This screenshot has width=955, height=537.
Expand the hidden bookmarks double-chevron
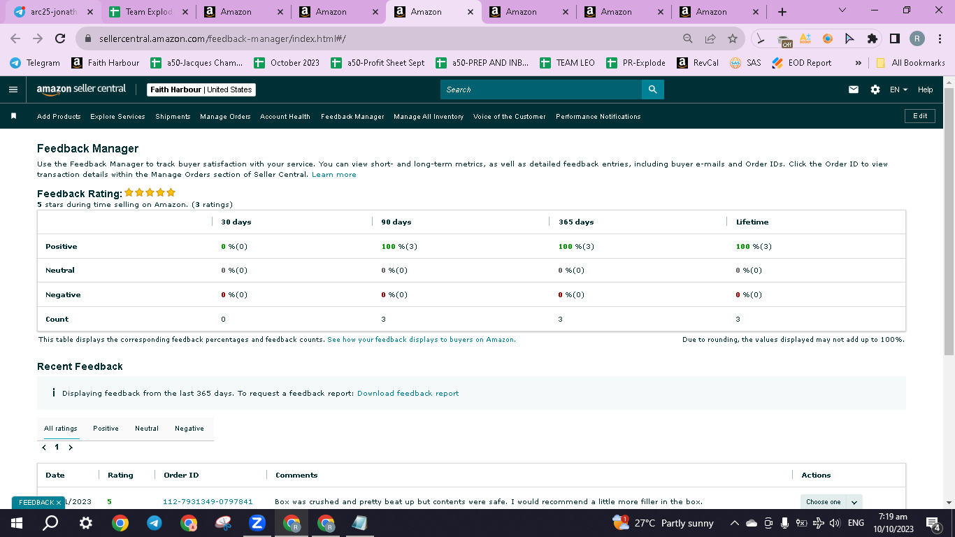[858, 62]
